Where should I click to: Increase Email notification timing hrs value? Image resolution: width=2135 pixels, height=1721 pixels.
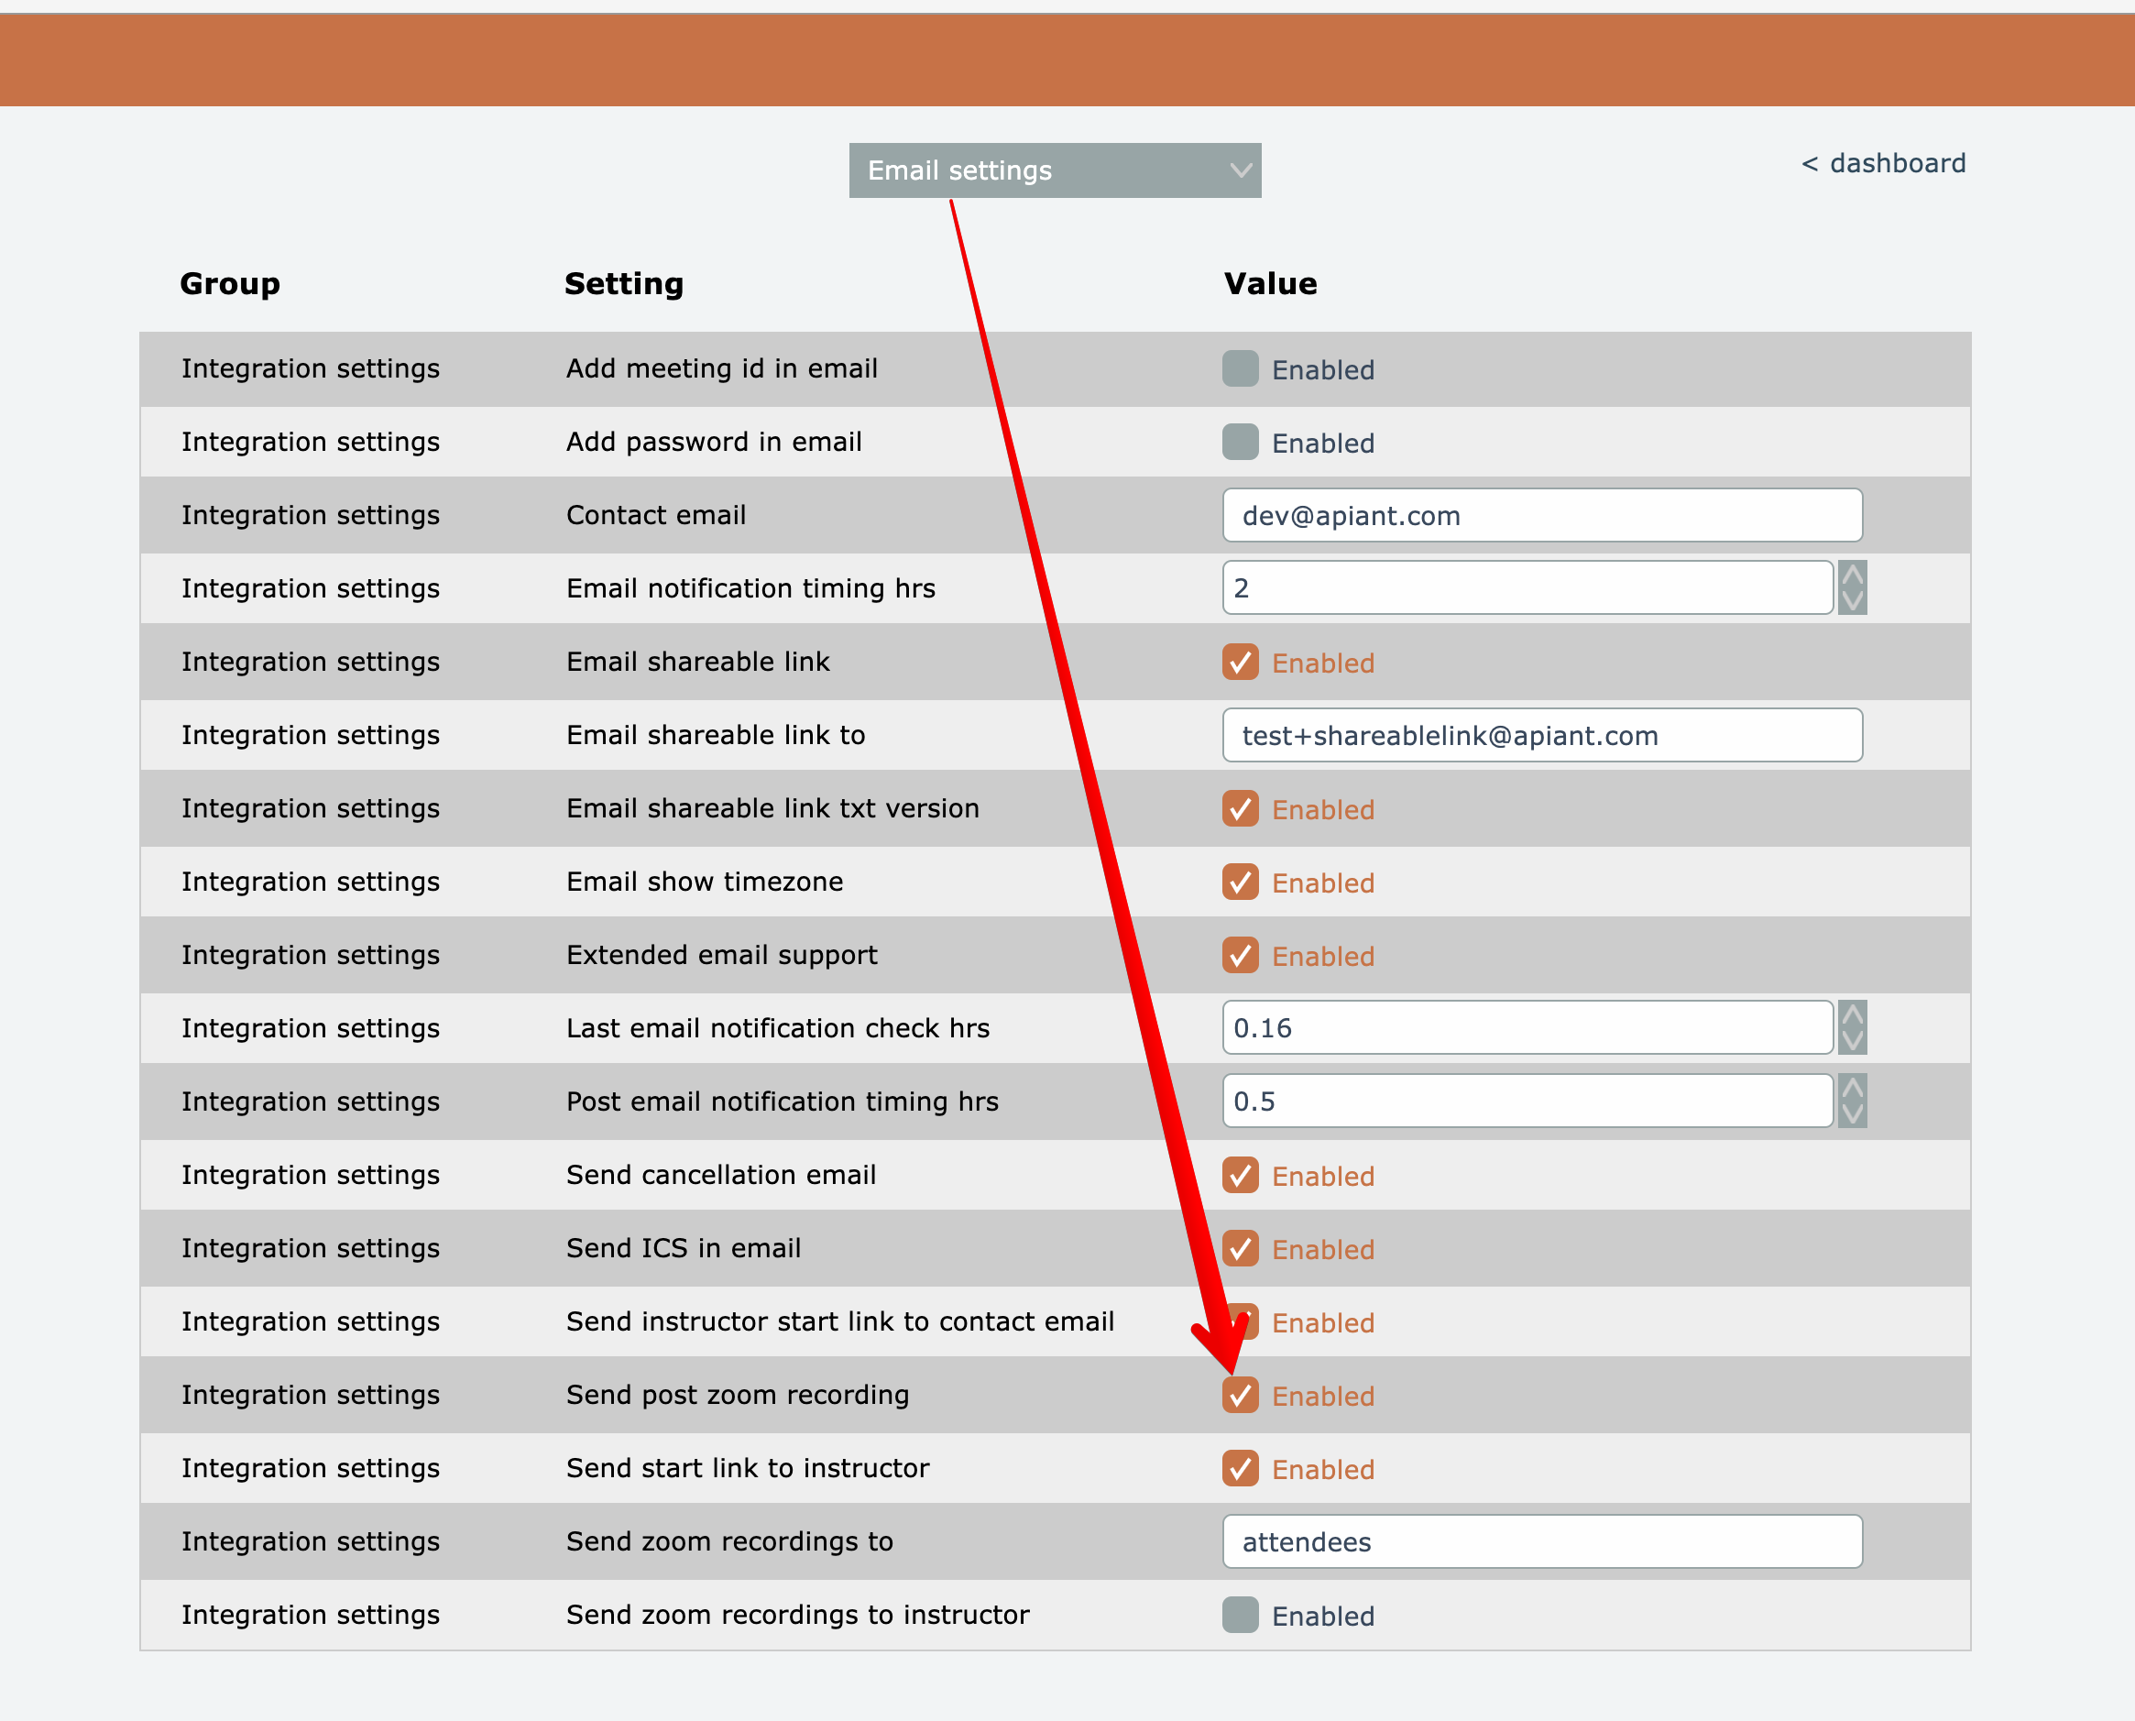(x=1852, y=576)
